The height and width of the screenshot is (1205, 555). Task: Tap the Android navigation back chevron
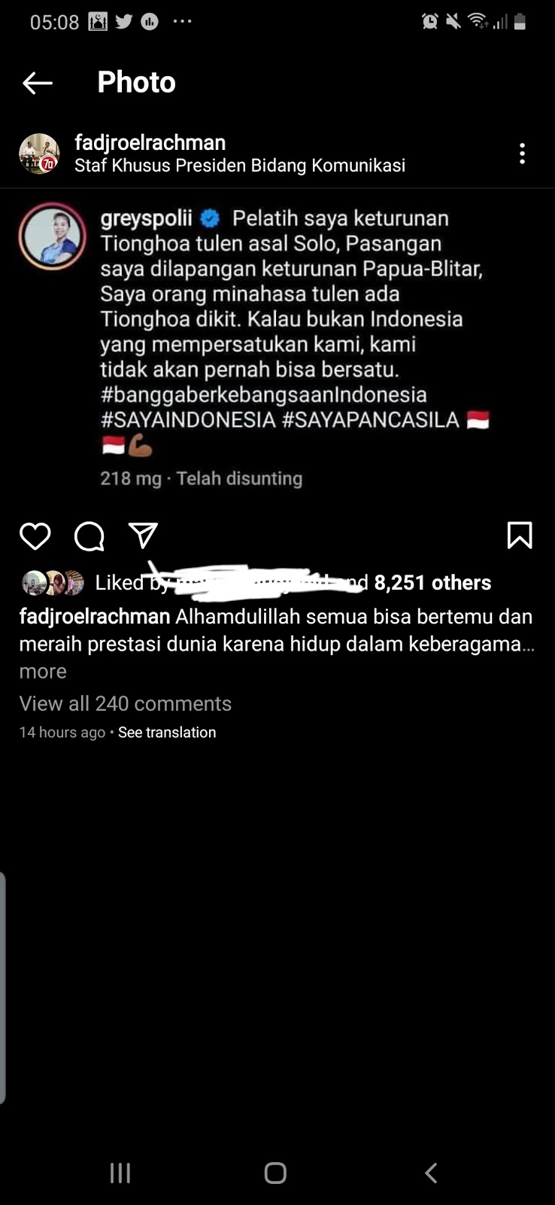pos(431,1173)
